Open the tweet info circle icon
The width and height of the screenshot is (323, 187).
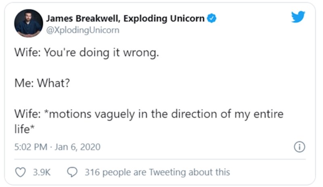tap(299, 147)
